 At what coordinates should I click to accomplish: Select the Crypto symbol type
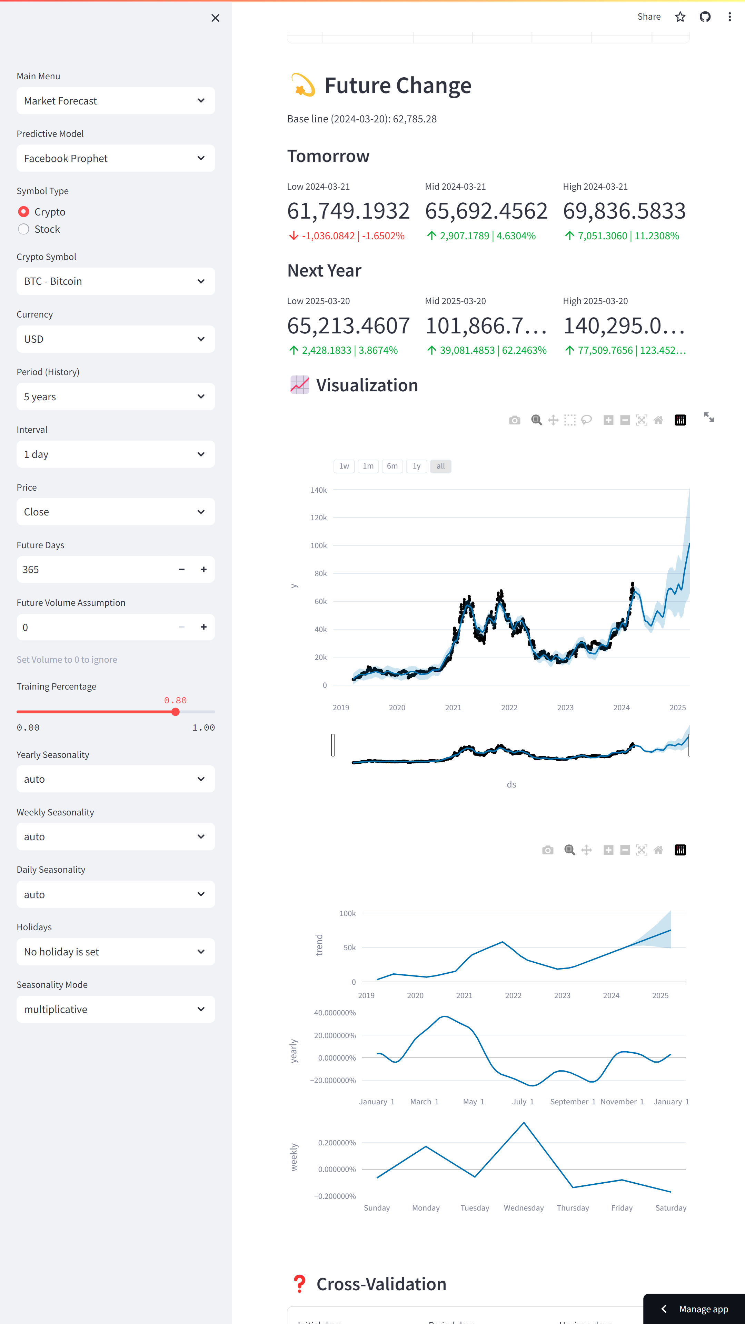(x=24, y=212)
